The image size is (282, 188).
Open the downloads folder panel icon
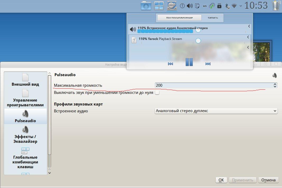click(146, 6)
